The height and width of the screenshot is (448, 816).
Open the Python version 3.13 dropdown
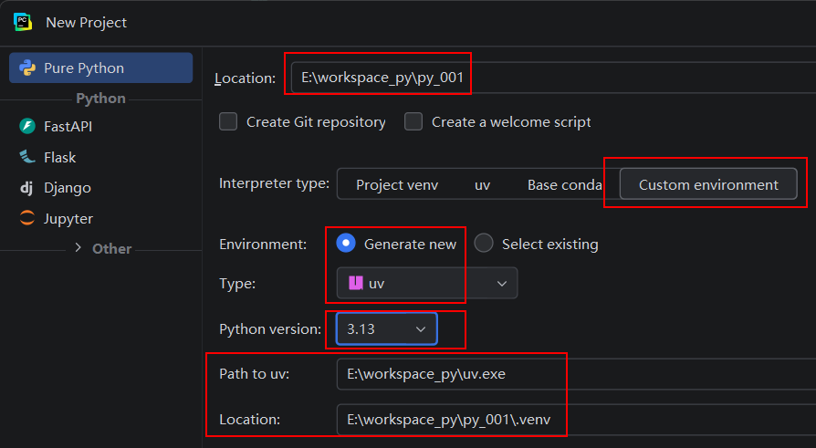[x=387, y=328]
